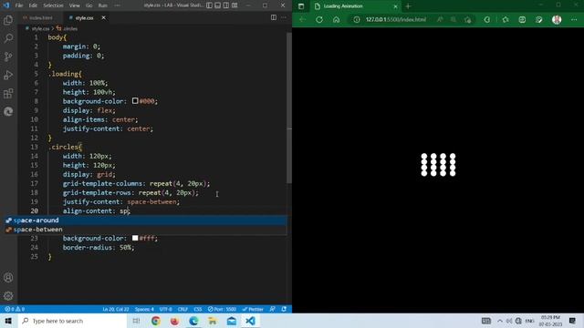Change encoding via UTF-8 status item
The image size is (584, 328).
click(x=166, y=309)
